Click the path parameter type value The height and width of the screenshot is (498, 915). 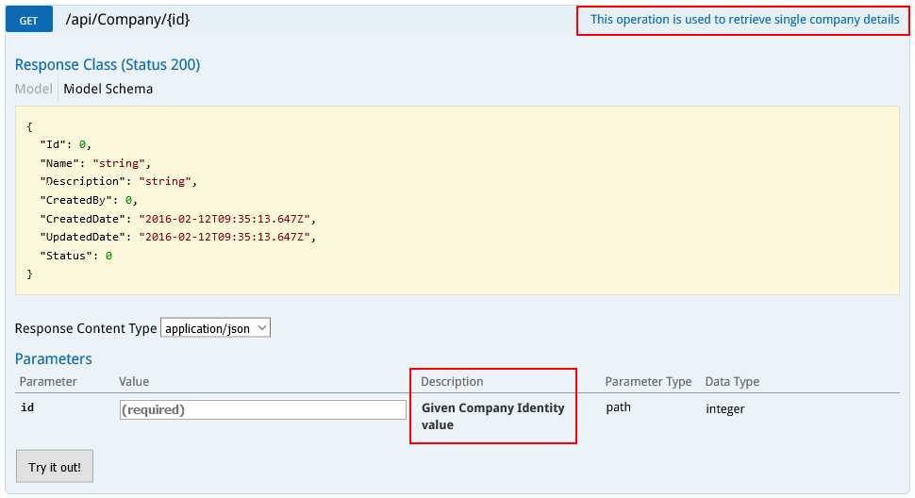[618, 407]
